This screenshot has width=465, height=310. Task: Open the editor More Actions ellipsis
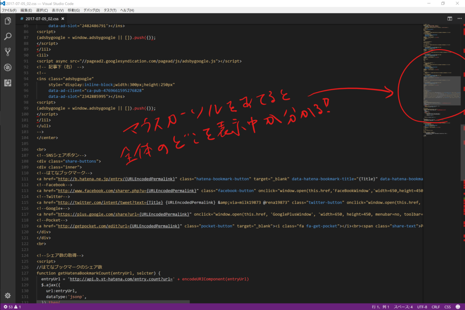tap(460, 19)
